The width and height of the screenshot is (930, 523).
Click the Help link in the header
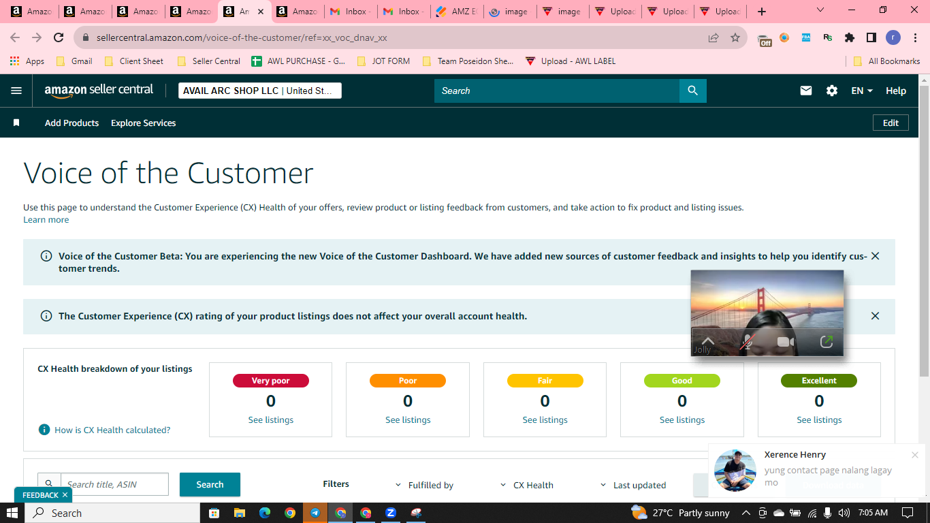click(896, 91)
